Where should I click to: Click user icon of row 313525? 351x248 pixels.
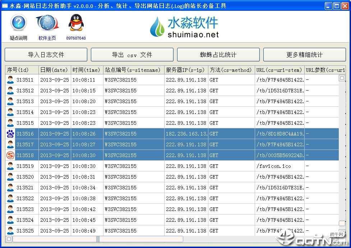click(x=10, y=230)
